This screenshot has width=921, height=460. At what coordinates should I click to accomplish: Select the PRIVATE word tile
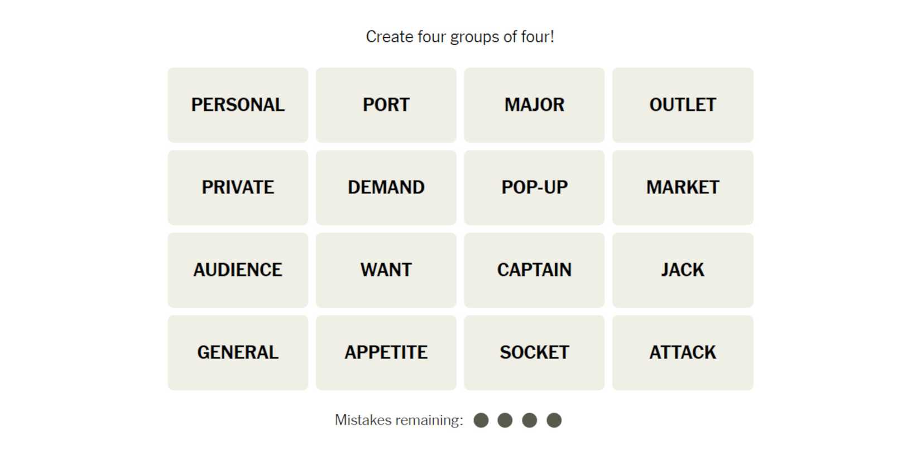pos(238,187)
